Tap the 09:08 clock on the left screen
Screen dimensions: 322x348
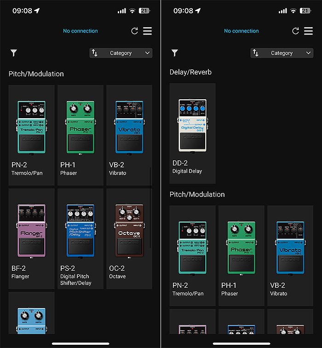[x=22, y=11]
